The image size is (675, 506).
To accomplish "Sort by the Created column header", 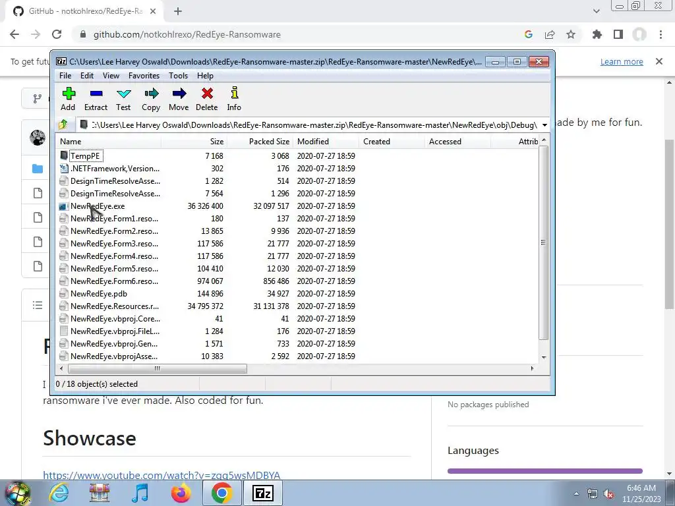I will coord(392,142).
